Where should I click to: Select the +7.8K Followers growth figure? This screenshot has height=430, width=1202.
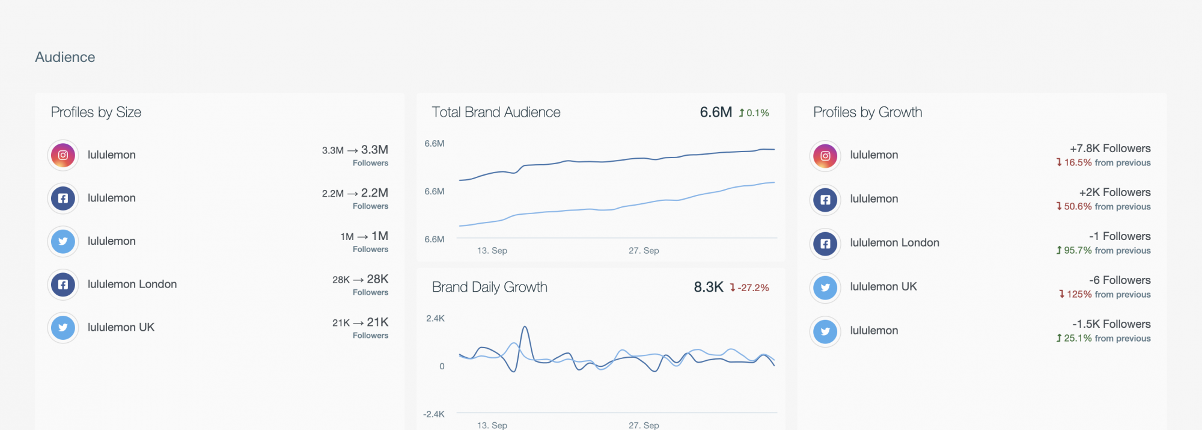click(x=1109, y=149)
